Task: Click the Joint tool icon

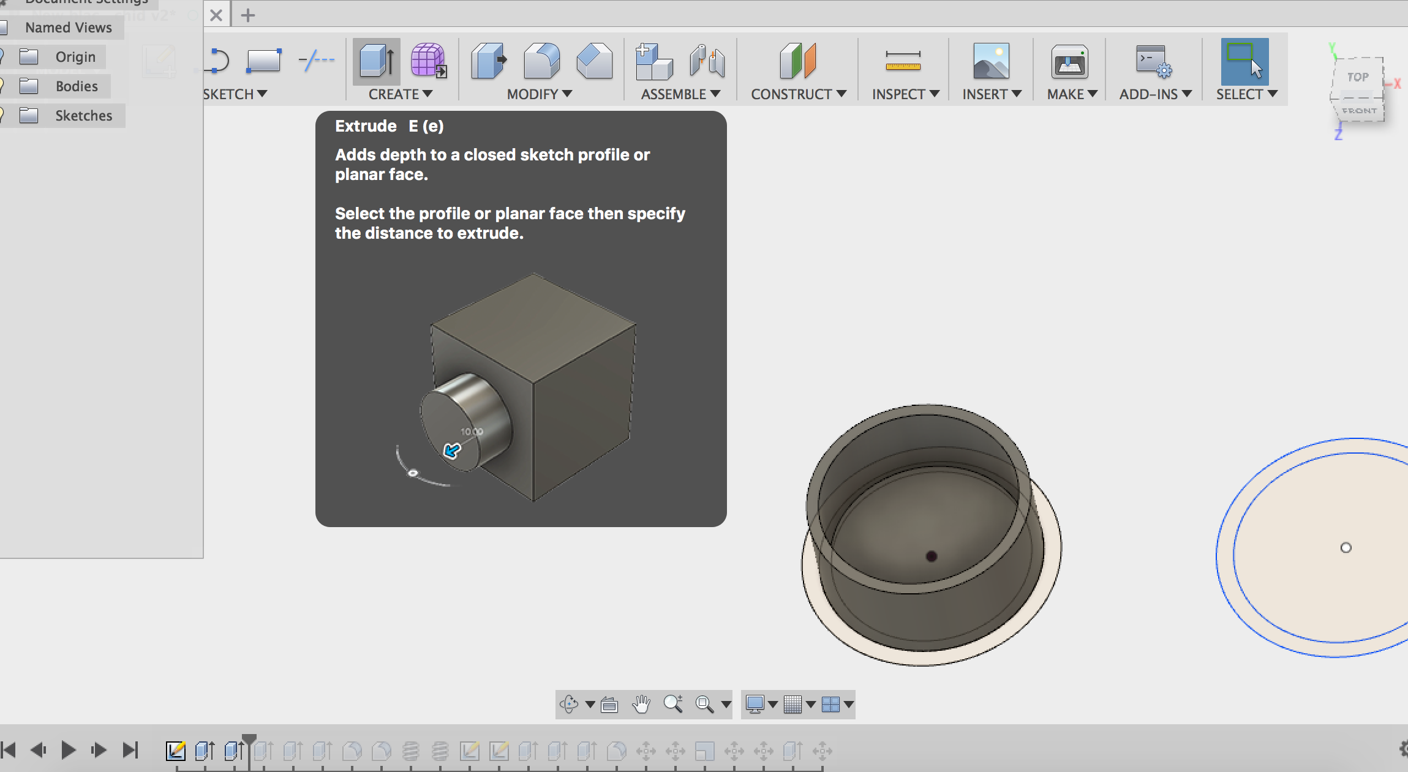Action: tap(707, 61)
